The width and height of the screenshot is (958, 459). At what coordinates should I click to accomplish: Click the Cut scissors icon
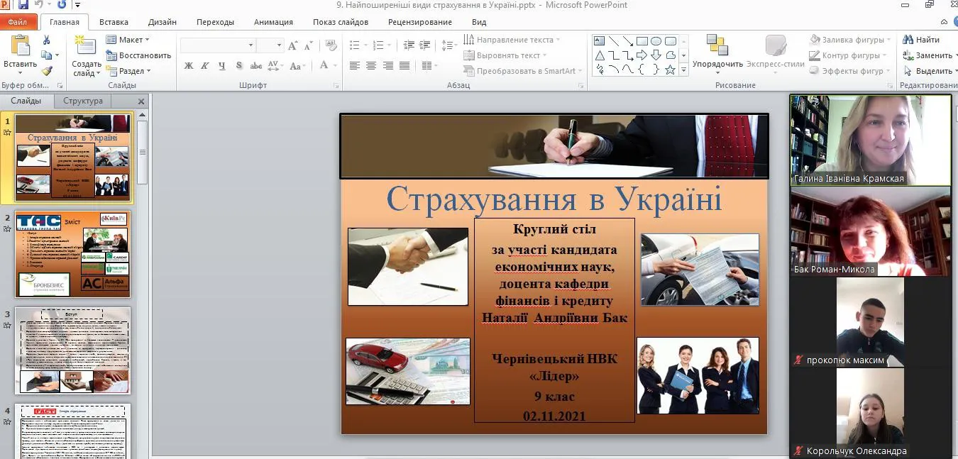[x=47, y=40]
